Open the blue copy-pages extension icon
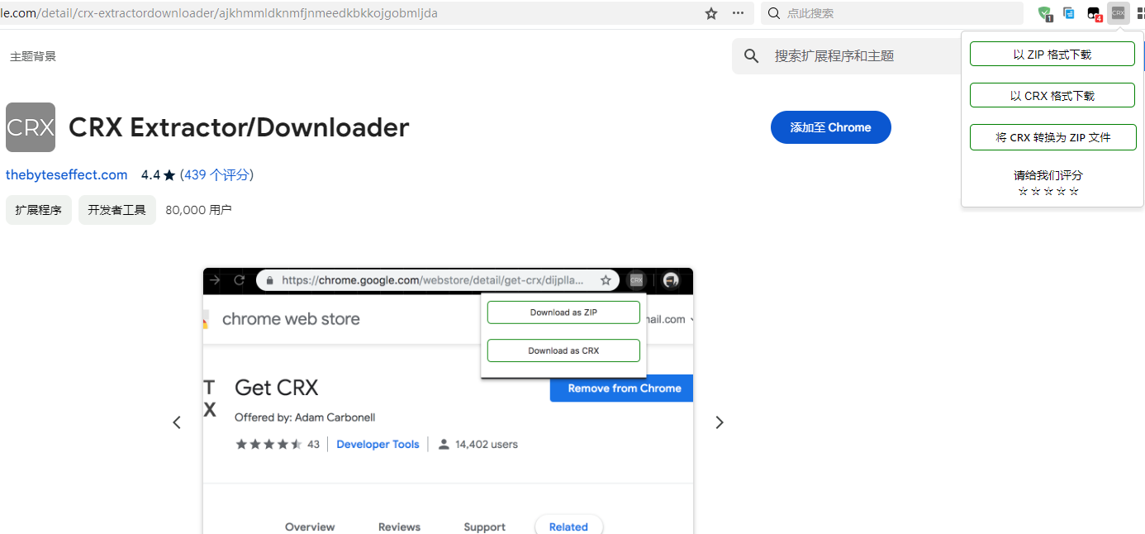This screenshot has width=1145, height=534. (1069, 13)
